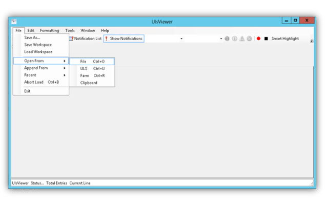Screen dimensions: 326x200
Task: Select Farm Ctrl+R in submenu
Action: click(x=92, y=75)
